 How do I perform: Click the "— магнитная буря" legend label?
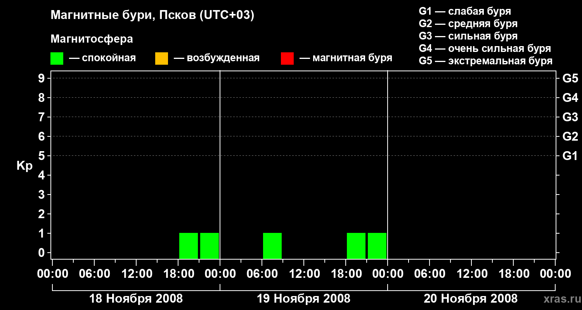346,58
